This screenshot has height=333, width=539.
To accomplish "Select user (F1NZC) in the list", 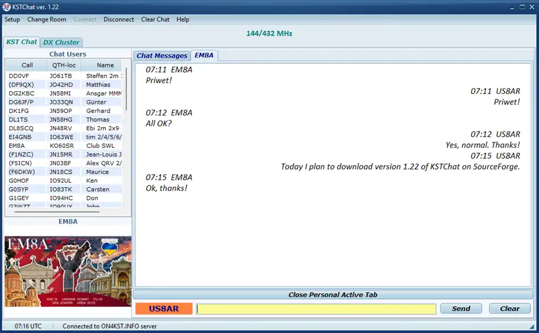I will [21, 154].
